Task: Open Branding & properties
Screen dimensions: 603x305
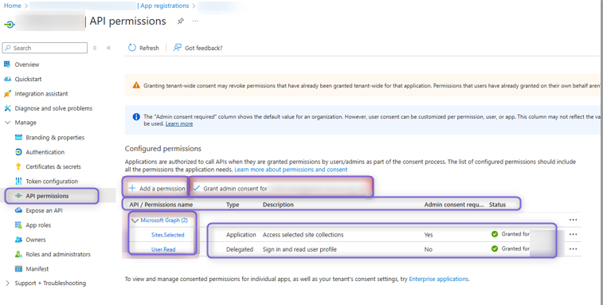Action: 55,138
